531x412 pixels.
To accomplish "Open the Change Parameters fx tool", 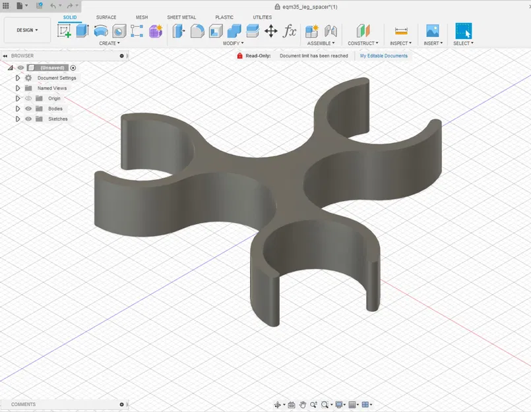I will tap(290, 30).
